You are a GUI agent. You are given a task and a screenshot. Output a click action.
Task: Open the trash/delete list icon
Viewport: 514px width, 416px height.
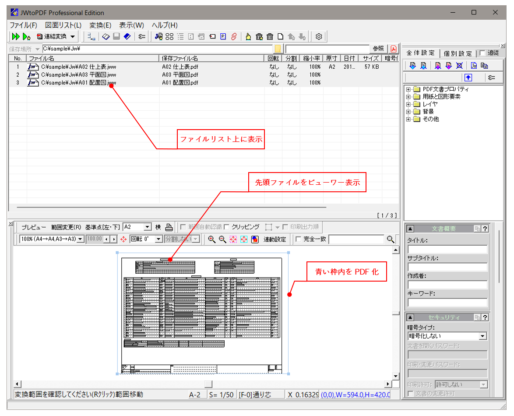(x=269, y=36)
